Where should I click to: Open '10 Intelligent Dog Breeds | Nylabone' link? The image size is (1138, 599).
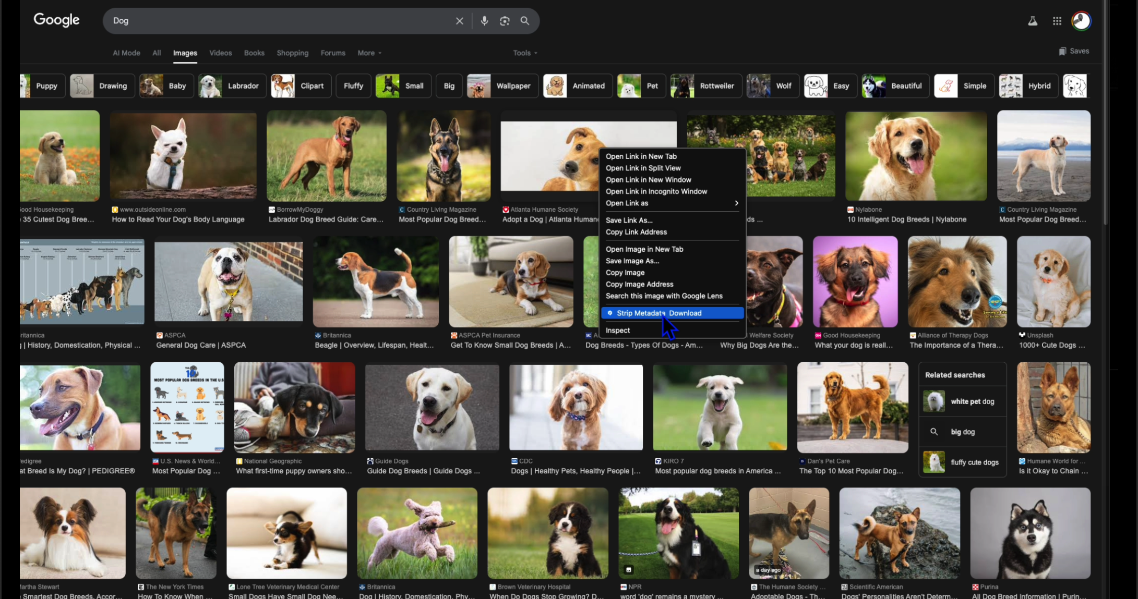[907, 219]
